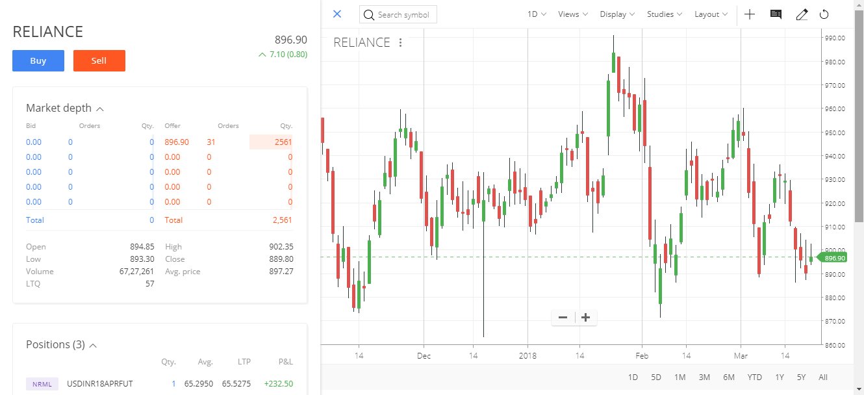This screenshot has width=864, height=395.
Task: Open the Views dropdown
Action: (572, 14)
